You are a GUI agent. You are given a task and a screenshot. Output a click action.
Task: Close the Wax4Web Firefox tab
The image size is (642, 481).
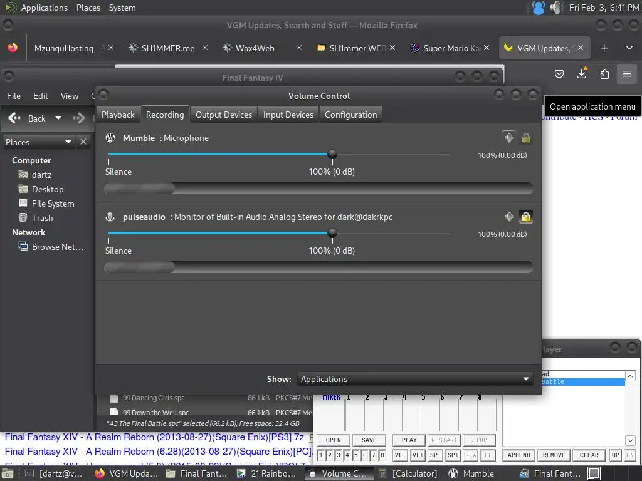point(299,48)
